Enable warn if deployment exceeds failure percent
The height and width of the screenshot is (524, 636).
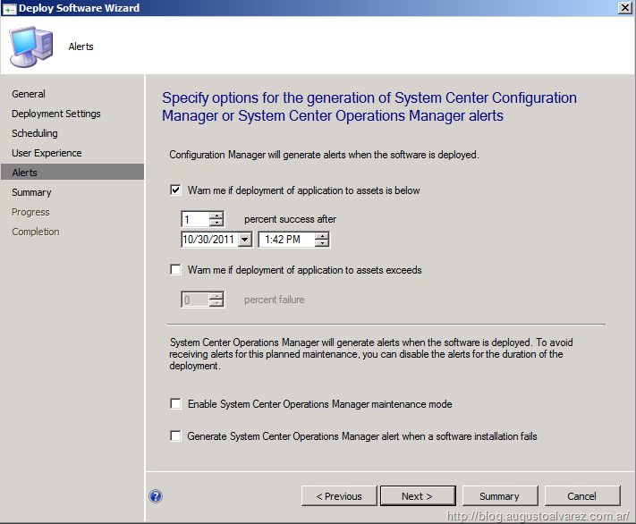click(x=175, y=269)
